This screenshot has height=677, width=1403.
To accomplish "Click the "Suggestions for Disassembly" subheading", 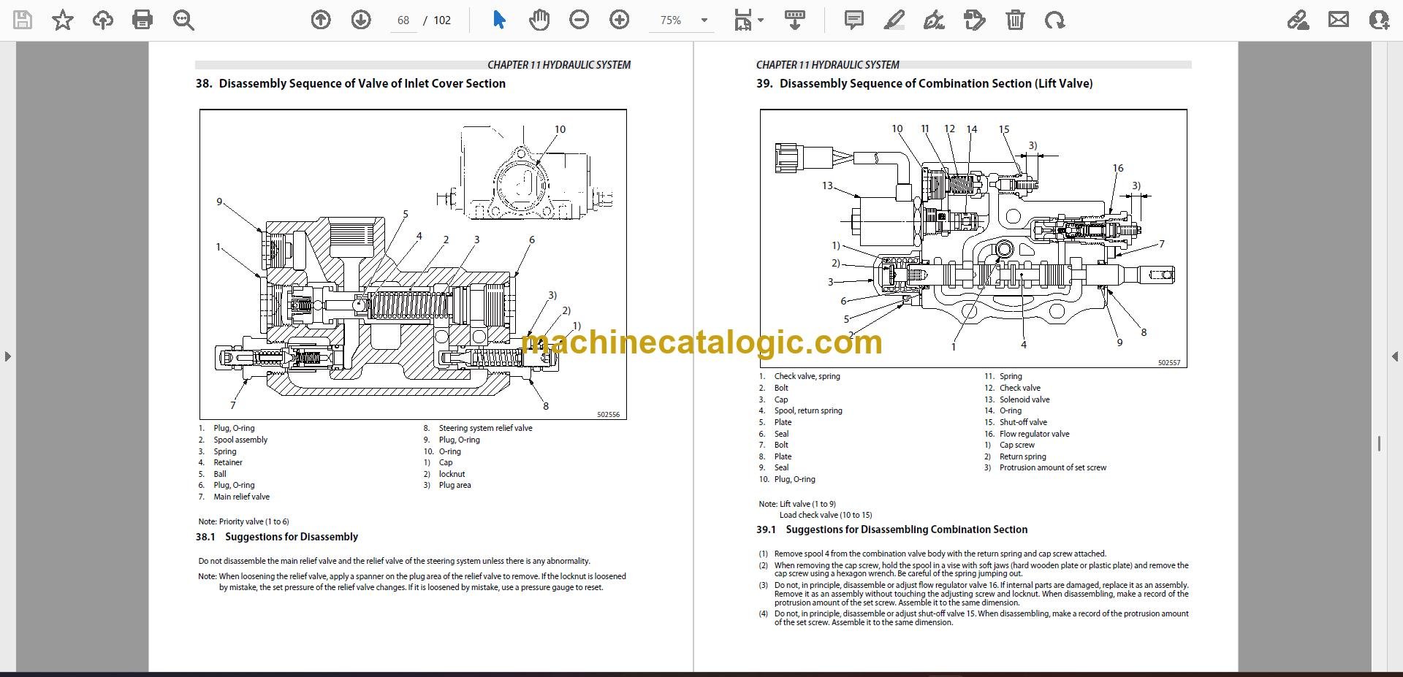I will (292, 537).
